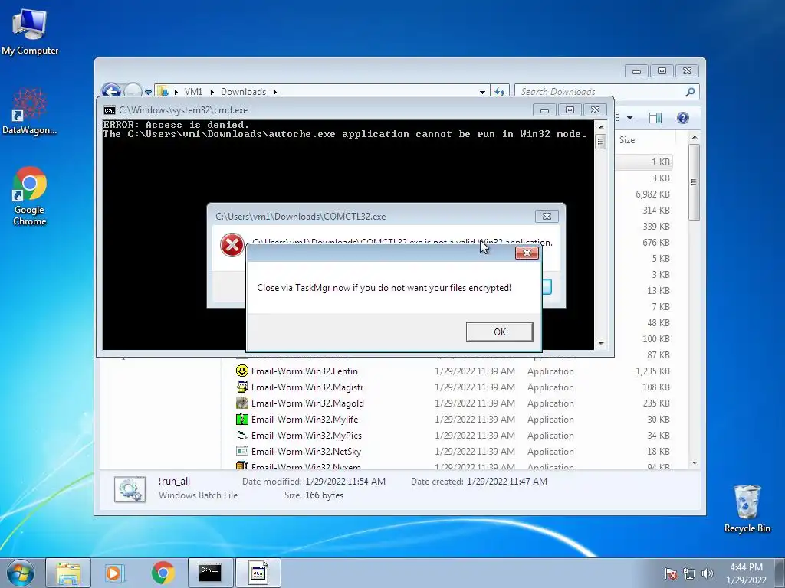Maximize the Explorer Downloads window
Image resolution: width=785 pixels, height=588 pixels.
662,71
